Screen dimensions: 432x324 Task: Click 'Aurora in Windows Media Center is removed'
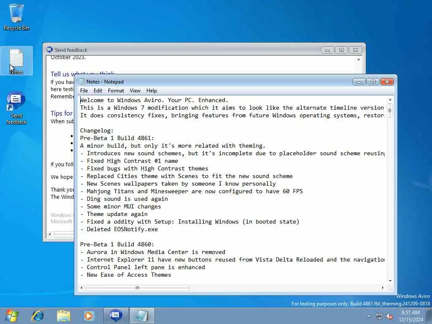[153, 252]
